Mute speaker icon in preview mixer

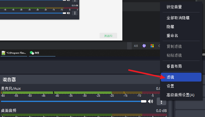(x=68, y=13)
